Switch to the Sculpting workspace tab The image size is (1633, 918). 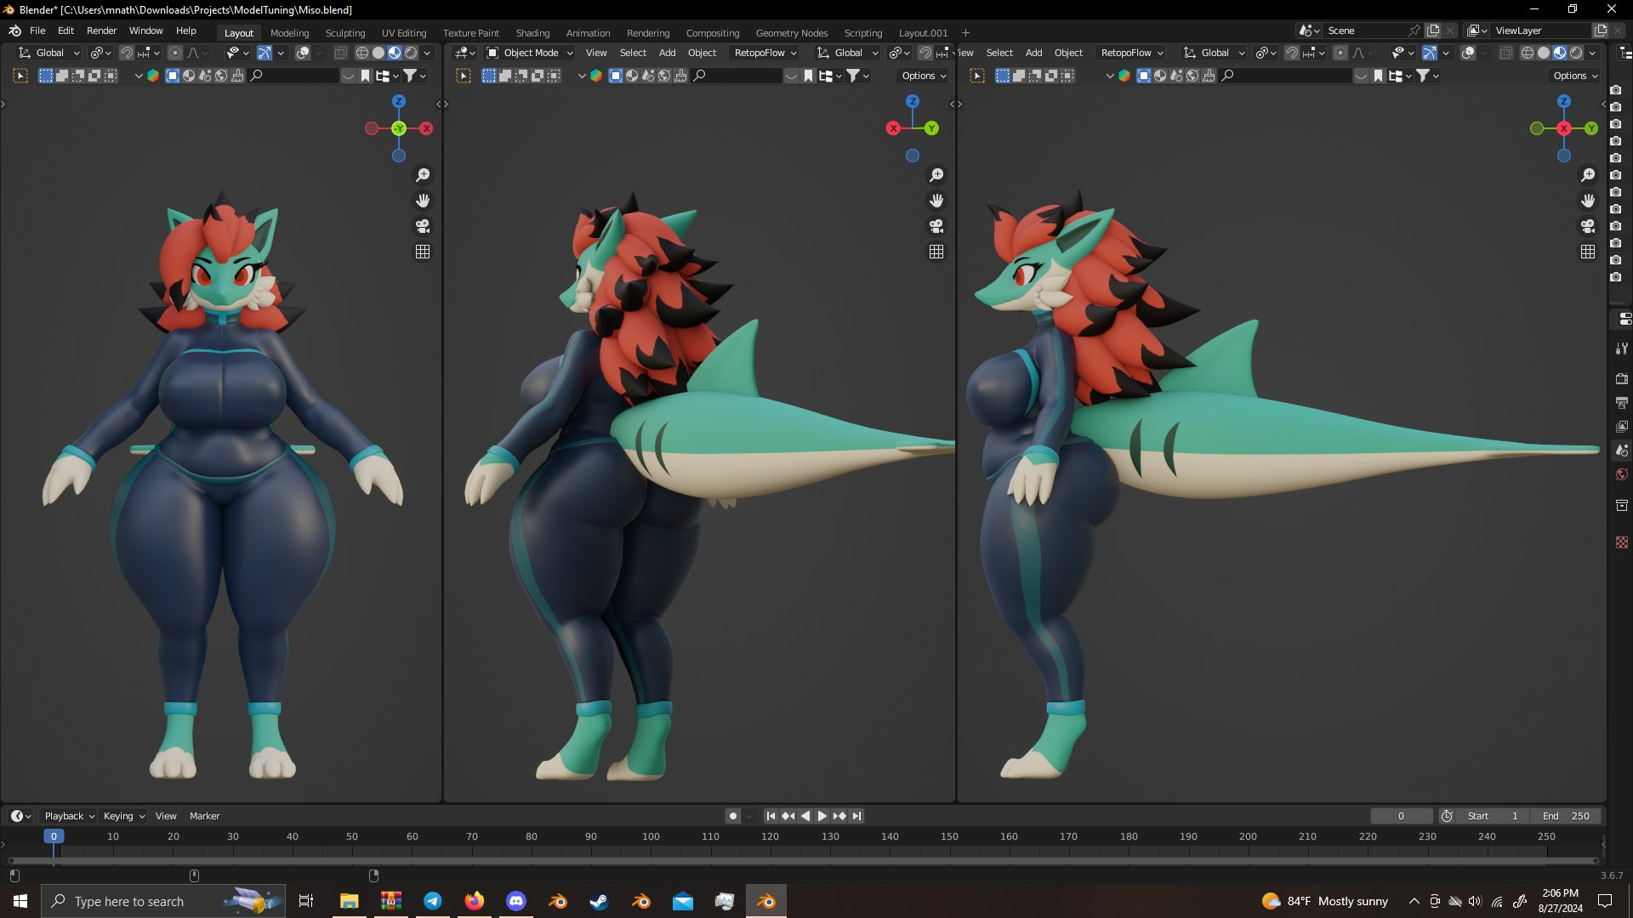pos(344,33)
